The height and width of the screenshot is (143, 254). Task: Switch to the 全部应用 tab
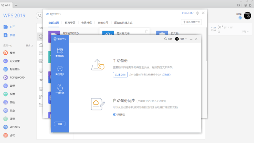click(54, 23)
